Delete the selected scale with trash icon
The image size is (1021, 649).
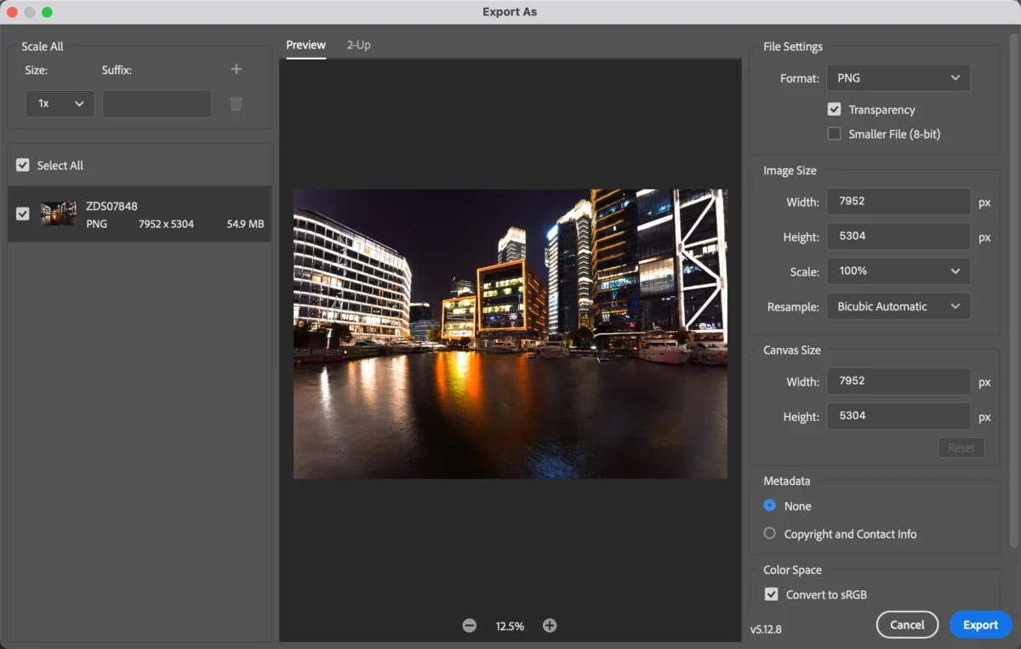click(236, 103)
